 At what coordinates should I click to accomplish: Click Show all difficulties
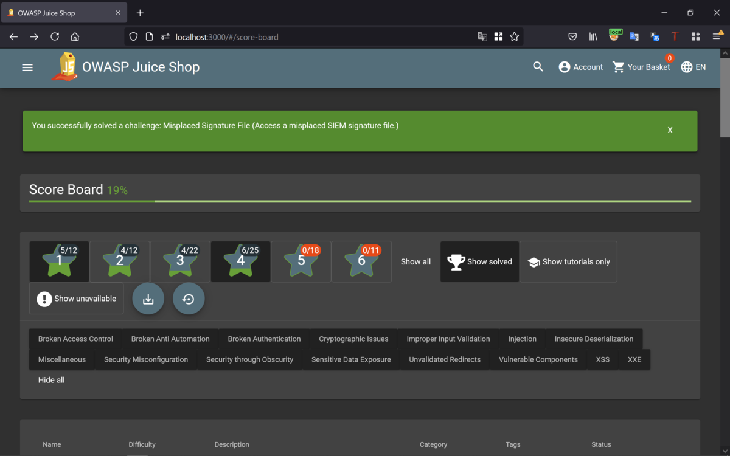click(x=415, y=261)
